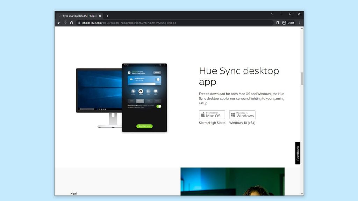The image size is (358, 201).
Task: Select the Scenes mode icon in Hue Sync
Action: point(134,91)
